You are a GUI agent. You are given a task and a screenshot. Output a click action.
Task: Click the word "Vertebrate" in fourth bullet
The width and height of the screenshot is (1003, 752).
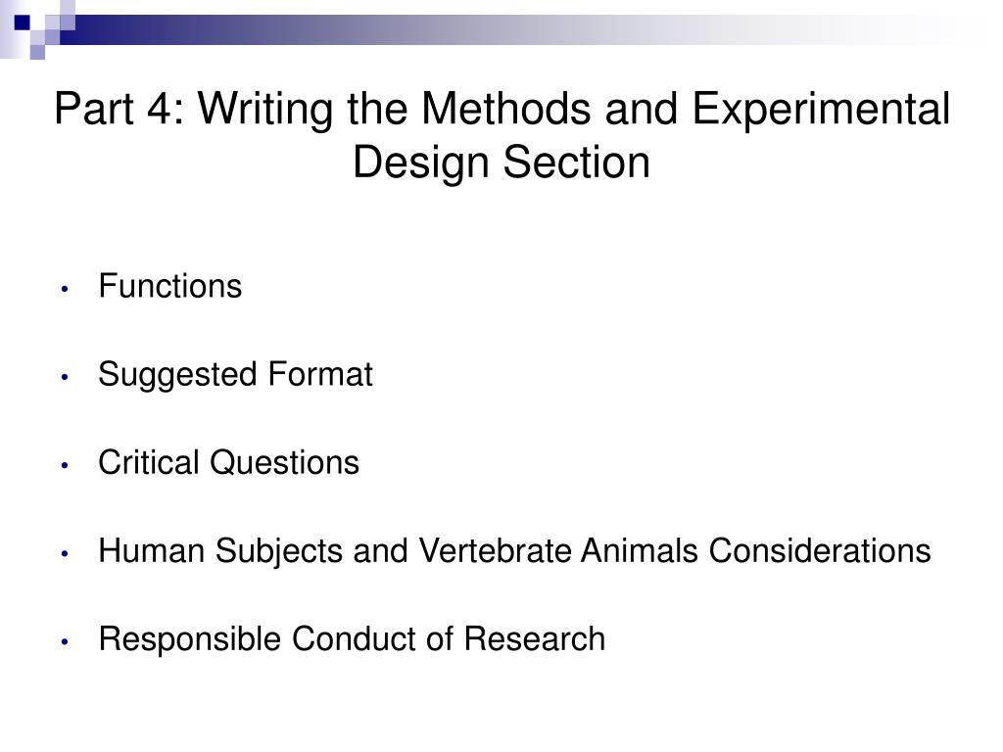(x=495, y=550)
